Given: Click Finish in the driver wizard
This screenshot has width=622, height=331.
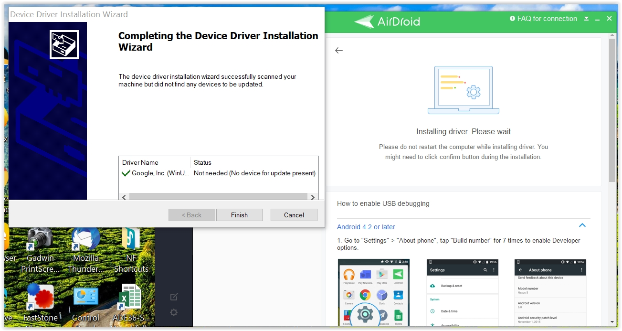Looking at the screenshot, I should (x=239, y=215).
